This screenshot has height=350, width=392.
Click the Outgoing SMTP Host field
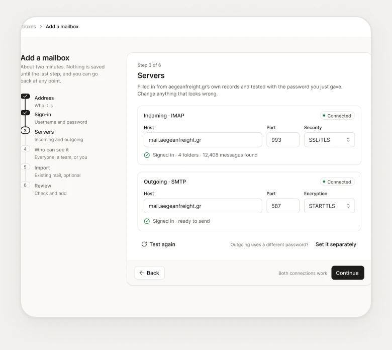point(203,206)
